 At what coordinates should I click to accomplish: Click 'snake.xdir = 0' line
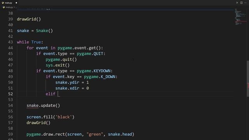[x=72, y=88]
